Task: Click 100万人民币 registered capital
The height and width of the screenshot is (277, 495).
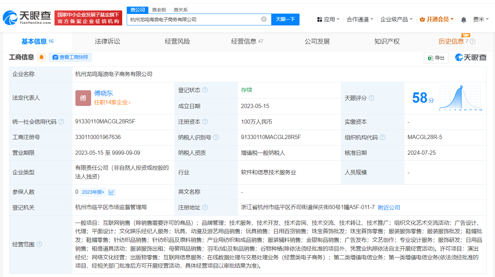Action: tap(257, 122)
